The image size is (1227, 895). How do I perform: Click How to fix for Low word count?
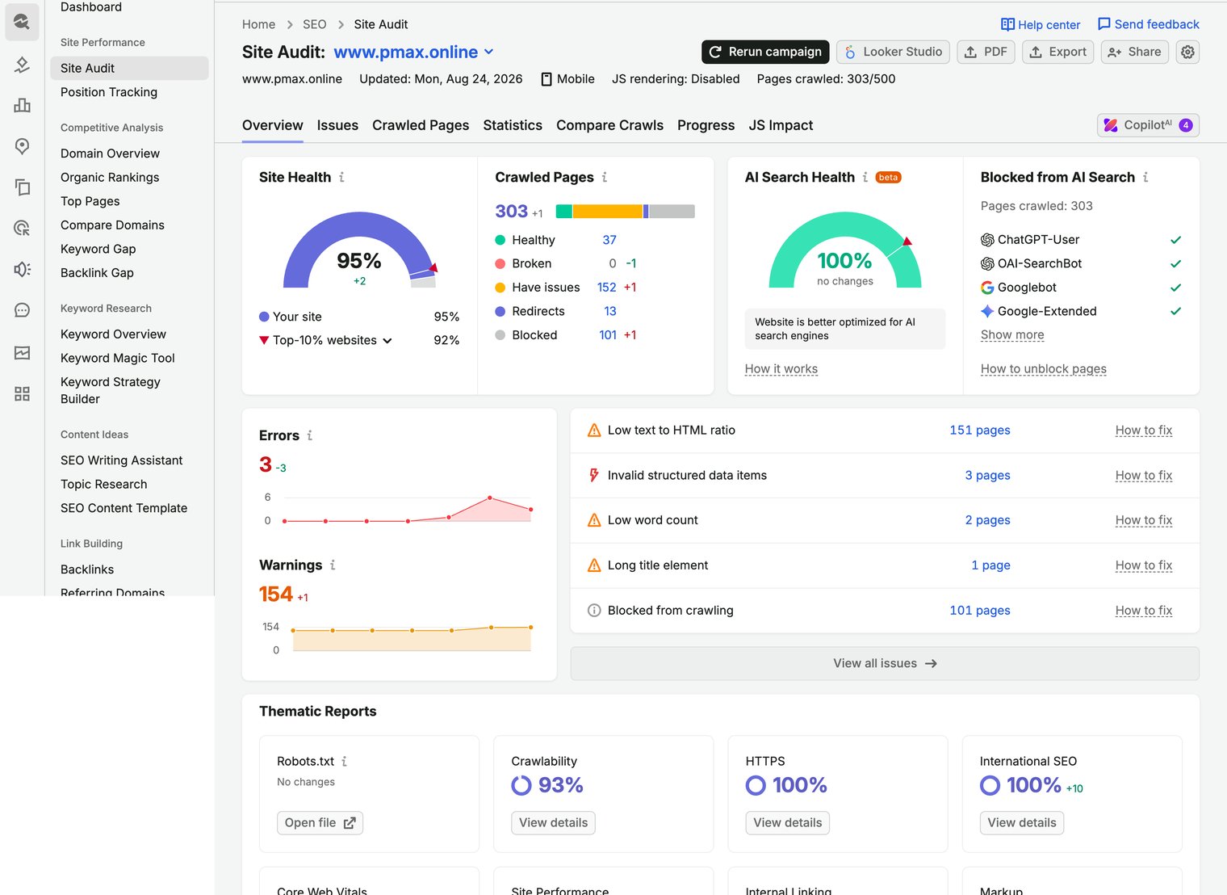click(x=1143, y=520)
